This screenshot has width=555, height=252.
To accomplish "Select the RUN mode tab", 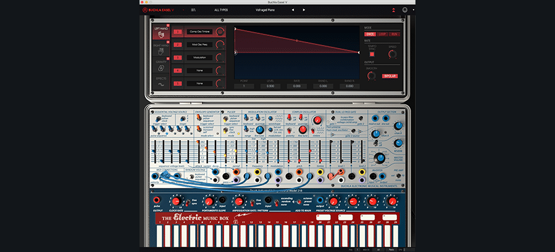I will tap(394, 35).
